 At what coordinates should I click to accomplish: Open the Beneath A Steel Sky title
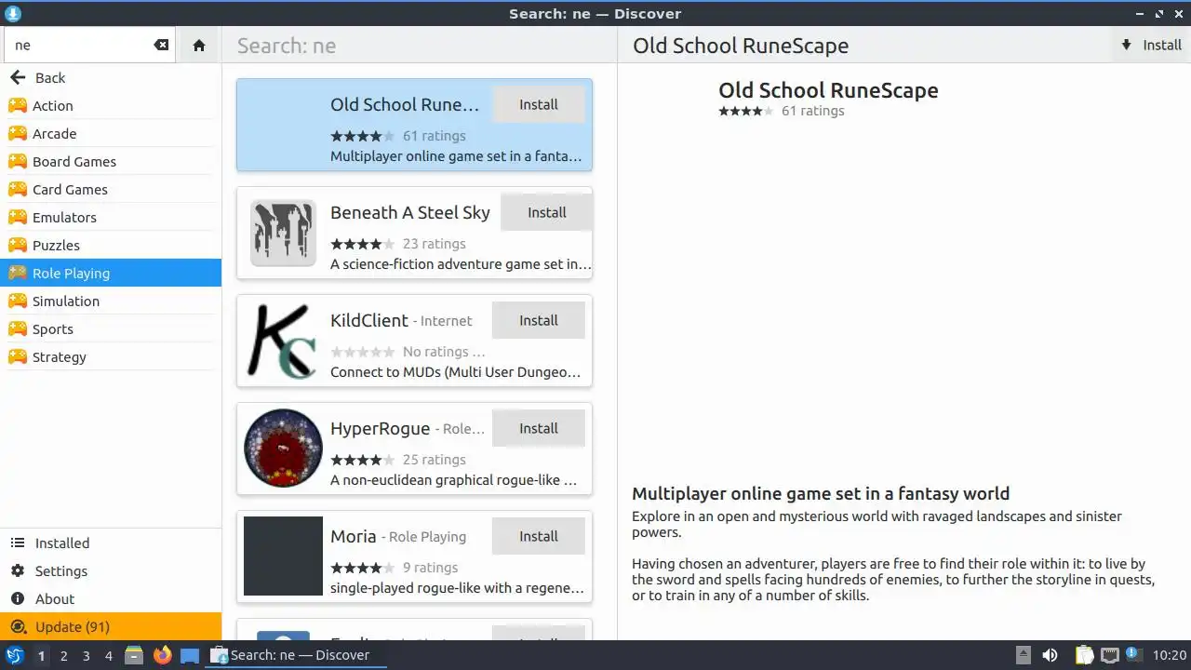pyautogui.click(x=409, y=212)
